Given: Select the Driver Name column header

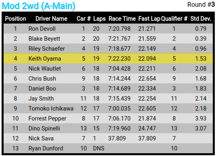Looking at the screenshot, I should tap(51, 19).
